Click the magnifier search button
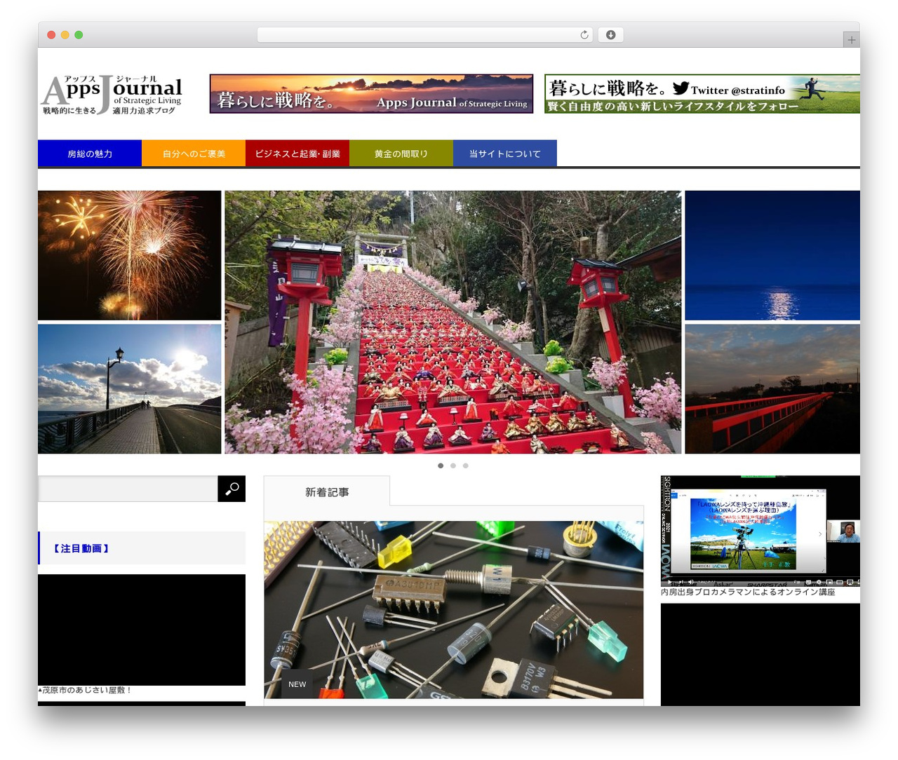The width and height of the screenshot is (898, 760). (232, 489)
